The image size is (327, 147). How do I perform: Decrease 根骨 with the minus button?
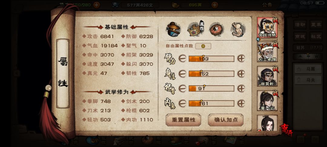click(182, 89)
